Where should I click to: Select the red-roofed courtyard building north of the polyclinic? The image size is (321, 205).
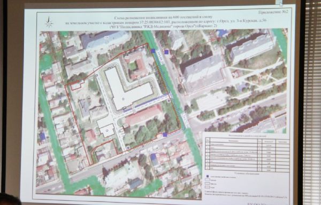(x=137, y=64)
